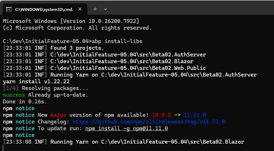This screenshot has height=151, width=274.
Task: Click the green success message text
Action: 14,95
